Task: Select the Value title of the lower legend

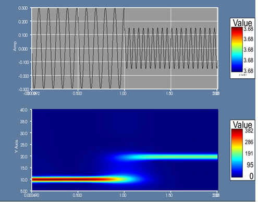Action: pos(242,125)
